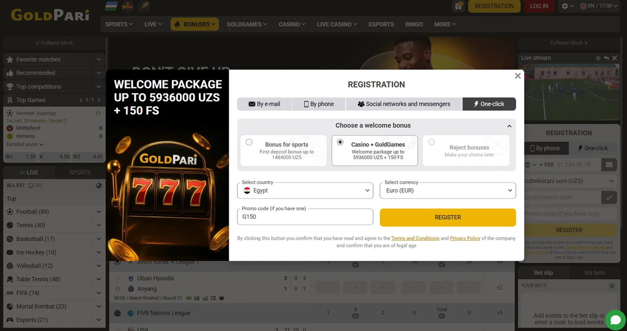This screenshot has height=331, width=627.
Task: Collapse the left sidebar block
Action: (54, 43)
